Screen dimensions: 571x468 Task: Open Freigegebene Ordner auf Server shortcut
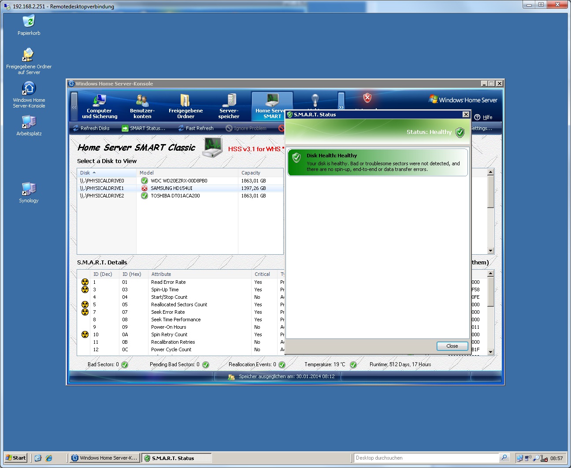29,61
